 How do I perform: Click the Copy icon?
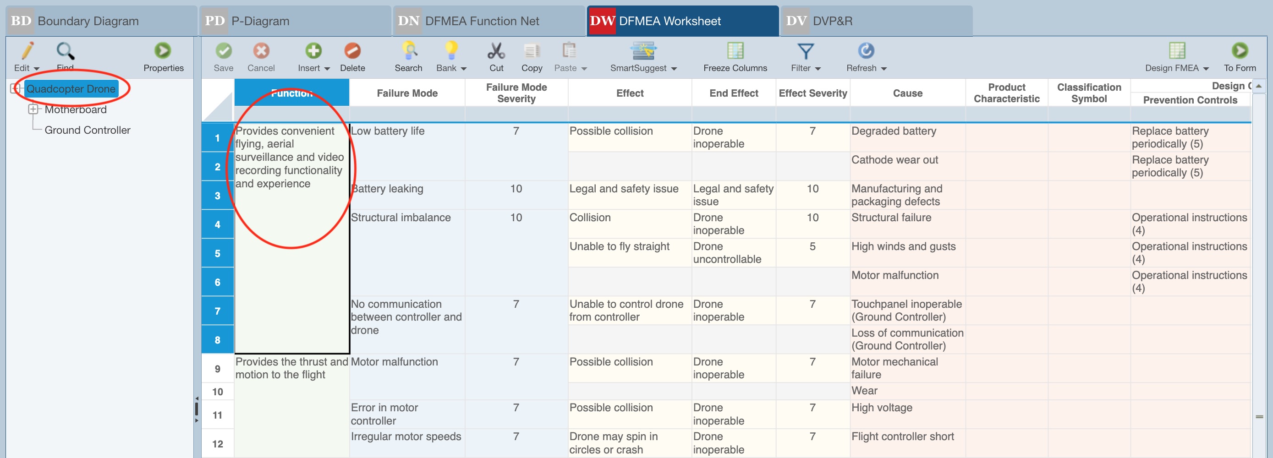point(531,51)
